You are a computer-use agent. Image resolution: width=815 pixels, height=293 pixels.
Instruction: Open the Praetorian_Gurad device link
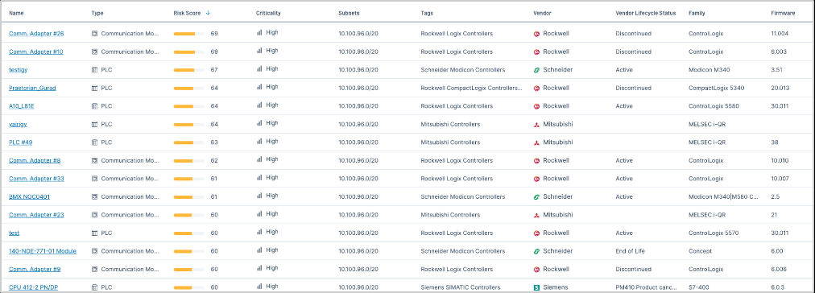tap(32, 88)
